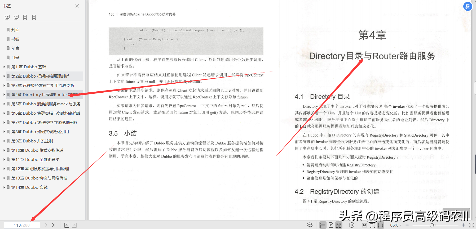Toggle fit width view
Image resolution: width=476 pixels, height=229 pixels.
[380, 225]
